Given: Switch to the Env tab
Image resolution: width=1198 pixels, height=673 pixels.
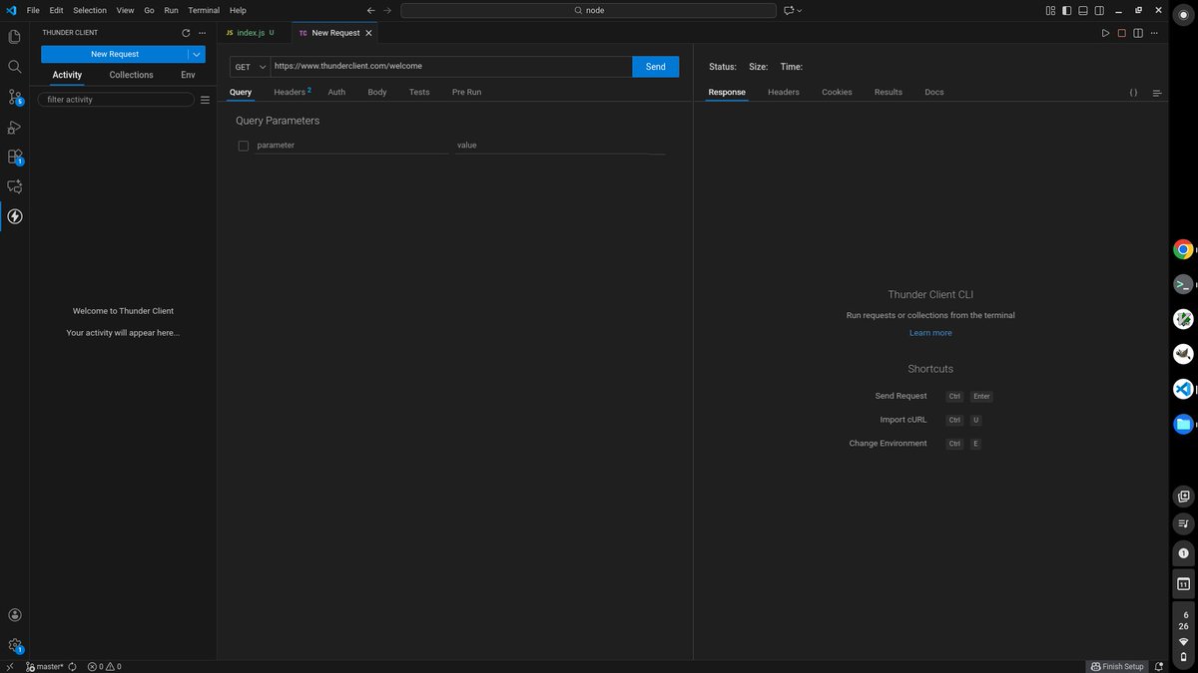Looking at the screenshot, I should tap(188, 75).
